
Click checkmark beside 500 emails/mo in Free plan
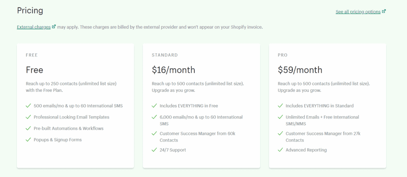28,106
